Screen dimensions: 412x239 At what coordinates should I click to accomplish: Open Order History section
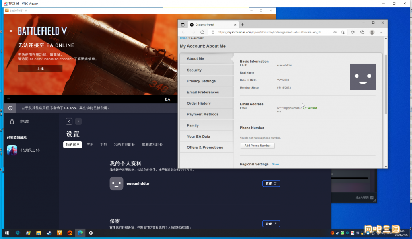[x=207, y=103]
